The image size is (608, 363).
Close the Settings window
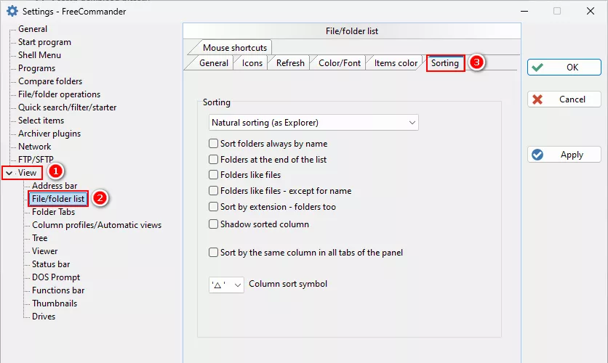pos(590,11)
